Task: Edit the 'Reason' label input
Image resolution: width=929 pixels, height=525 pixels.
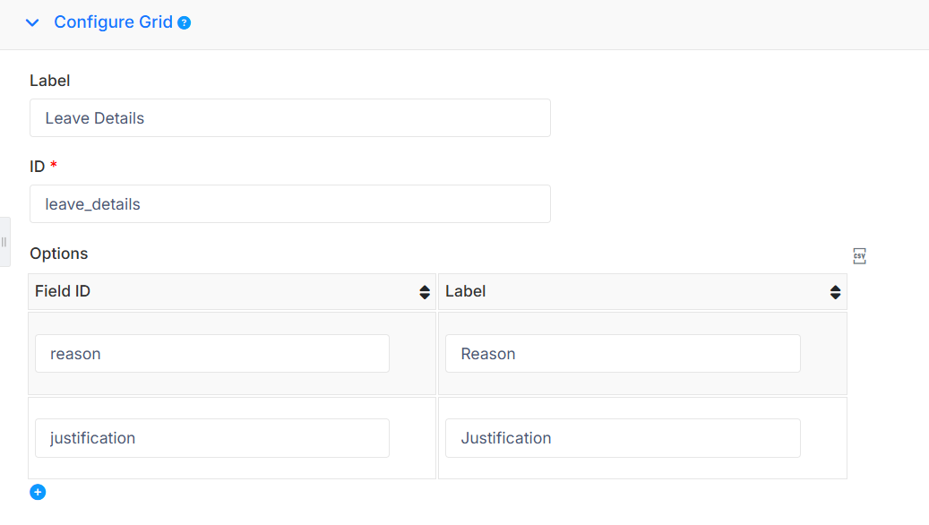Action: (623, 354)
